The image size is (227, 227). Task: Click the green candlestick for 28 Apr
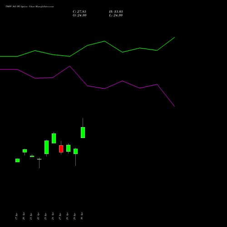tap(69, 148)
